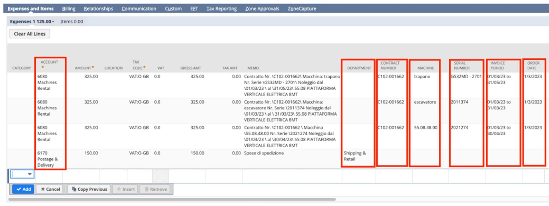Screen dimensions: 549x206
Task: Click the disabled Insert button
Action: (x=126, y=189)
